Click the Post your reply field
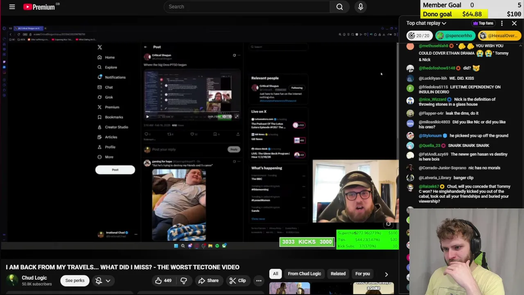The image size is (524, 295). (x=185, y=150)
